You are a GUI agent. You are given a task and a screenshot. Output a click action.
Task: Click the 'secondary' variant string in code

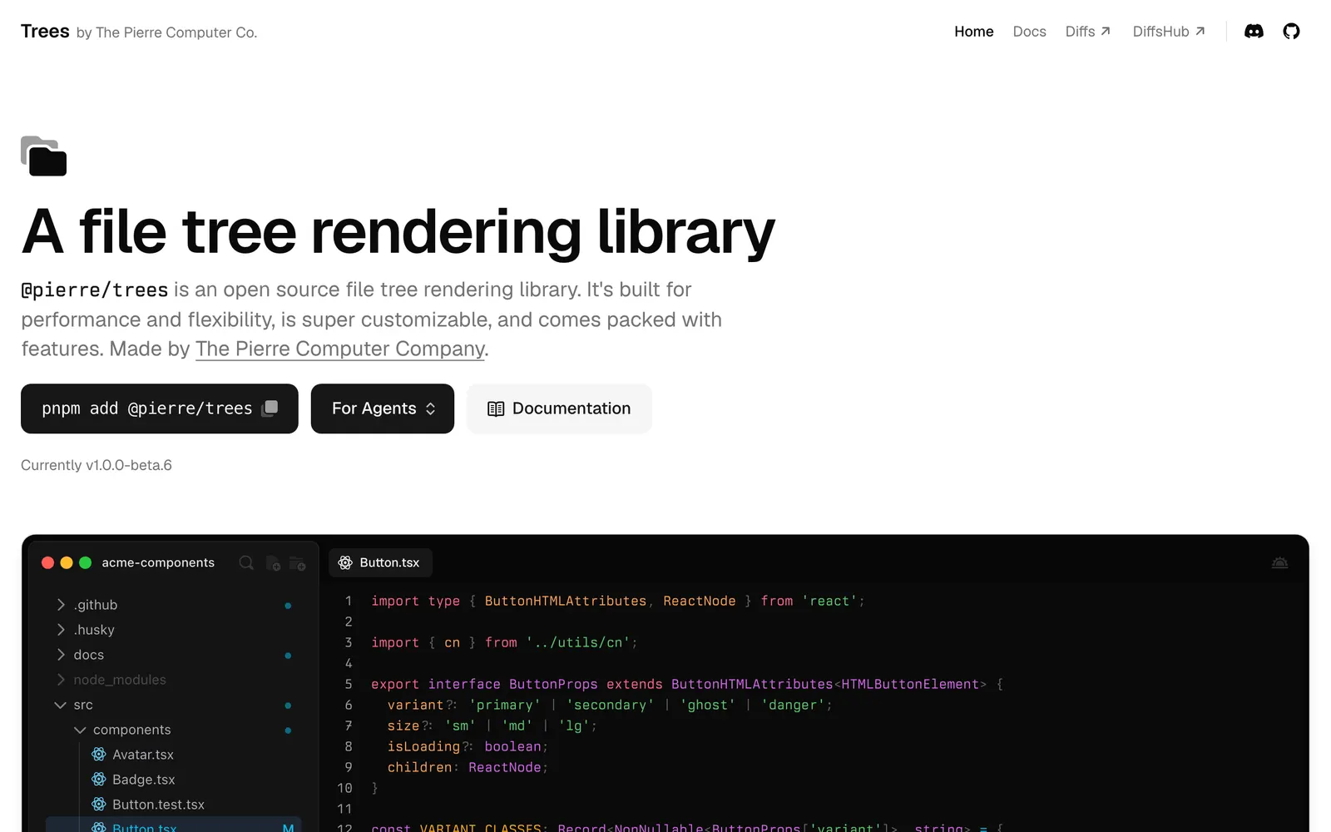[x=611, y=705]
